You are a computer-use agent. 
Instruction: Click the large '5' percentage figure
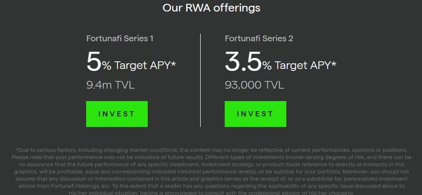click(x=93, y=62)
